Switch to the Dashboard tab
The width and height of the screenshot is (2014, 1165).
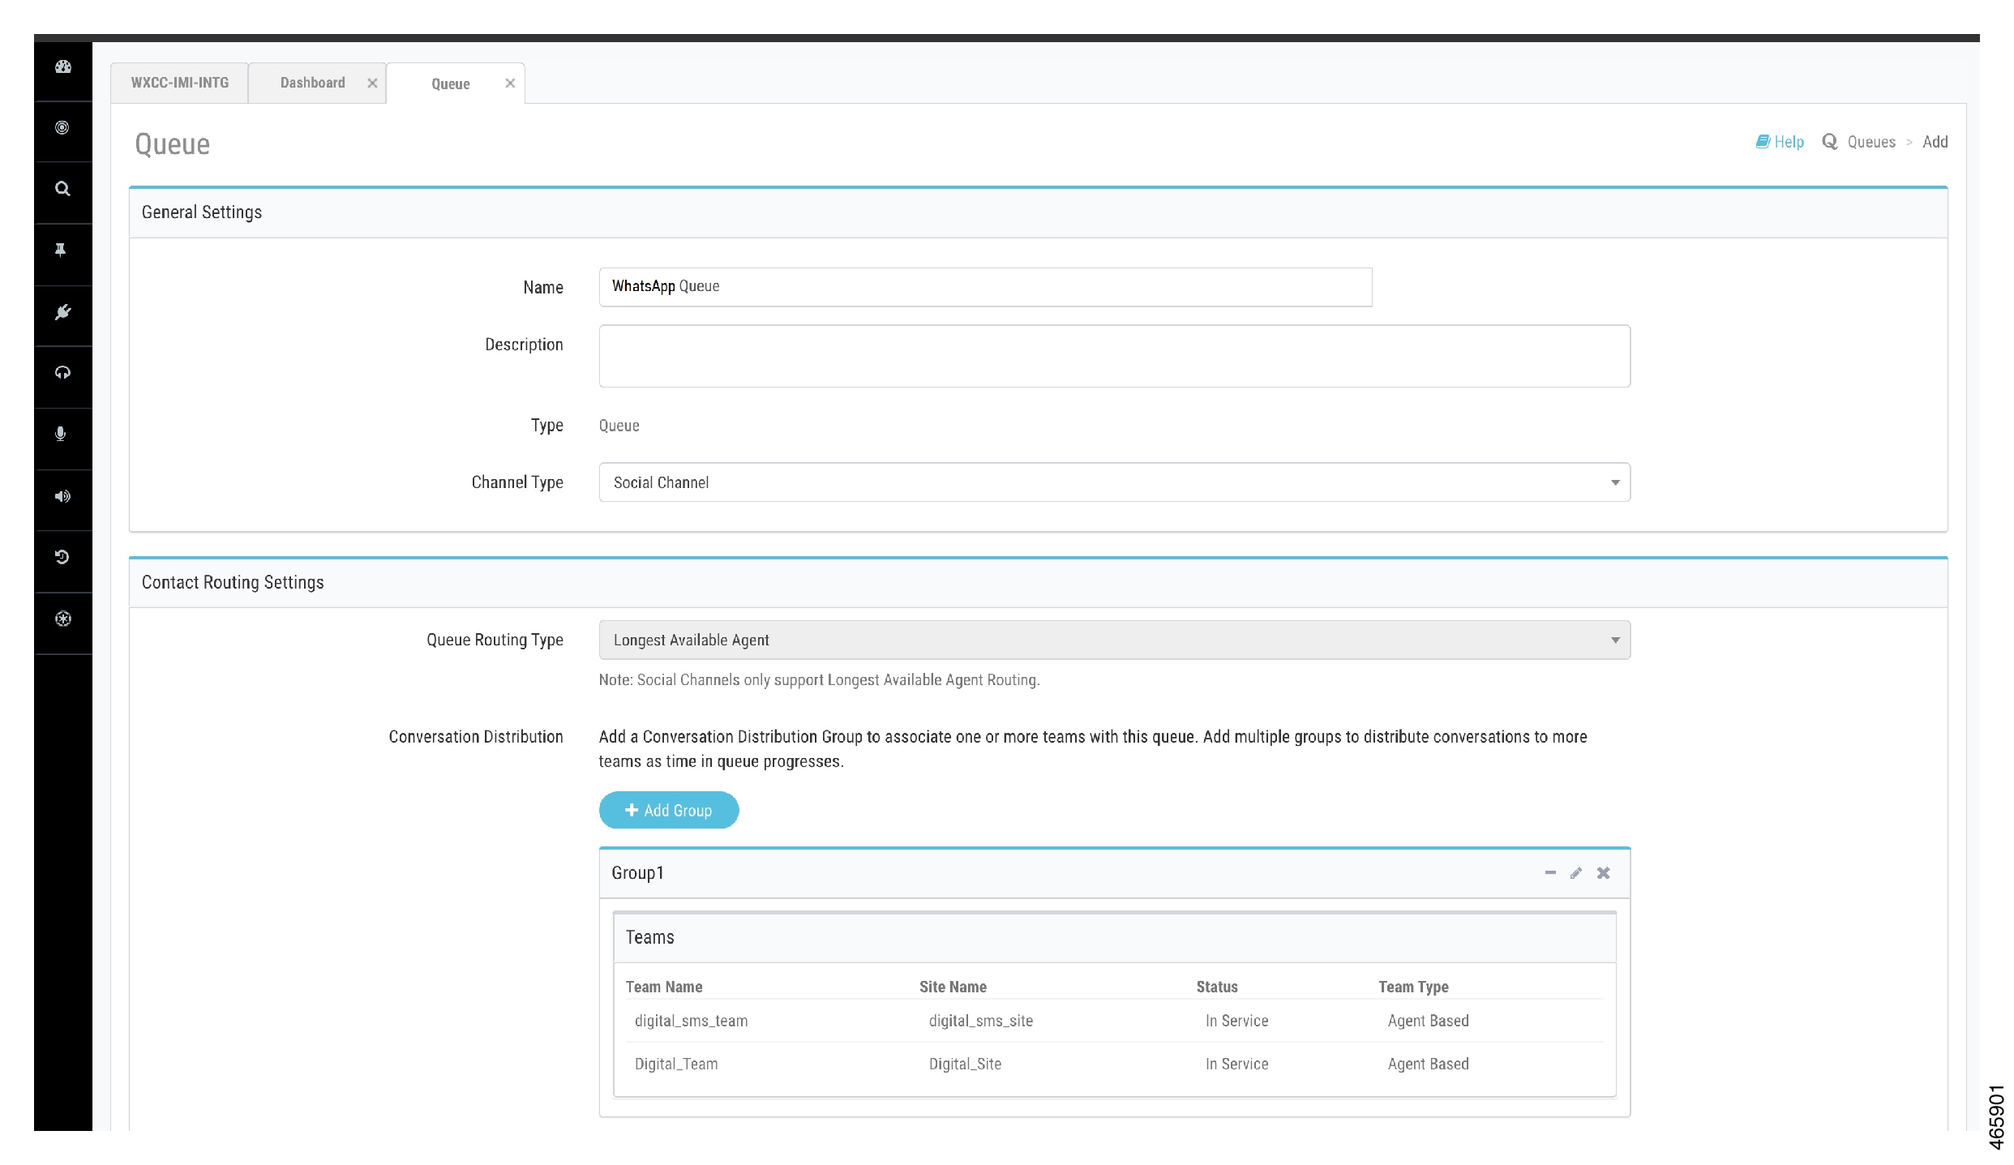click(x=312, y=82)
